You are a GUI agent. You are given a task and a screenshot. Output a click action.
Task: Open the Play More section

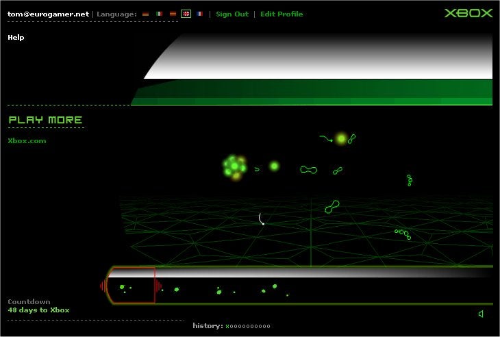pyautogui.click(x=45, y=120)
